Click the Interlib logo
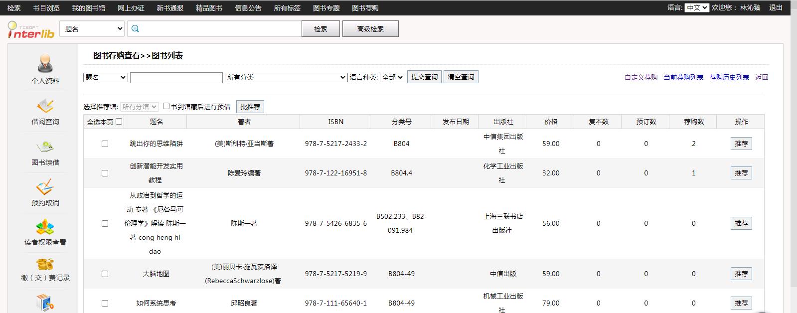797x313 pixels. coord(31,30)
